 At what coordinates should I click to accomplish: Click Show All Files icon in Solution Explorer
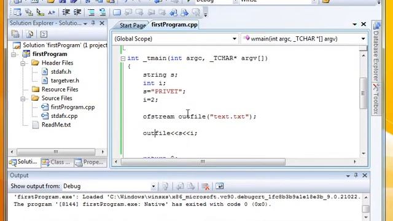pos(29,34)
